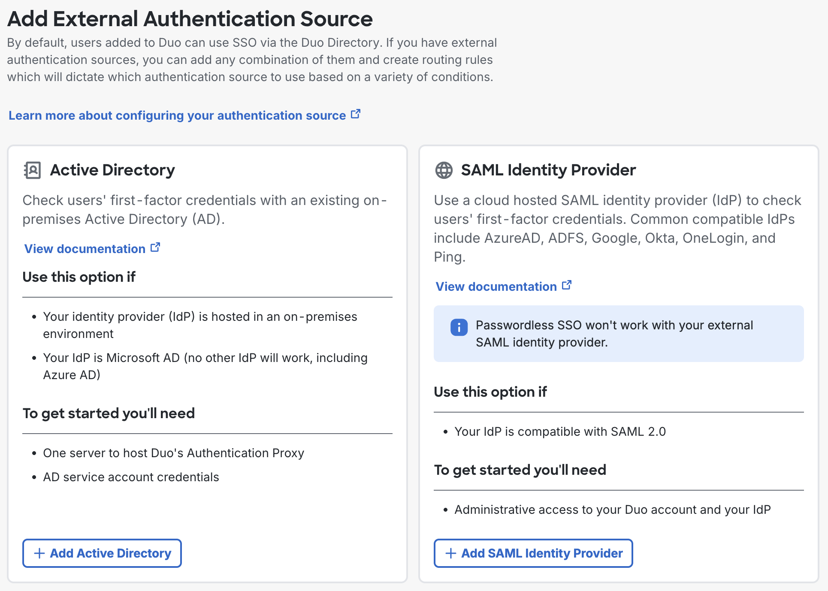Click the Add SAML Identity Provider button
Viewport: 828px width, 591px height.
[533, 553]
